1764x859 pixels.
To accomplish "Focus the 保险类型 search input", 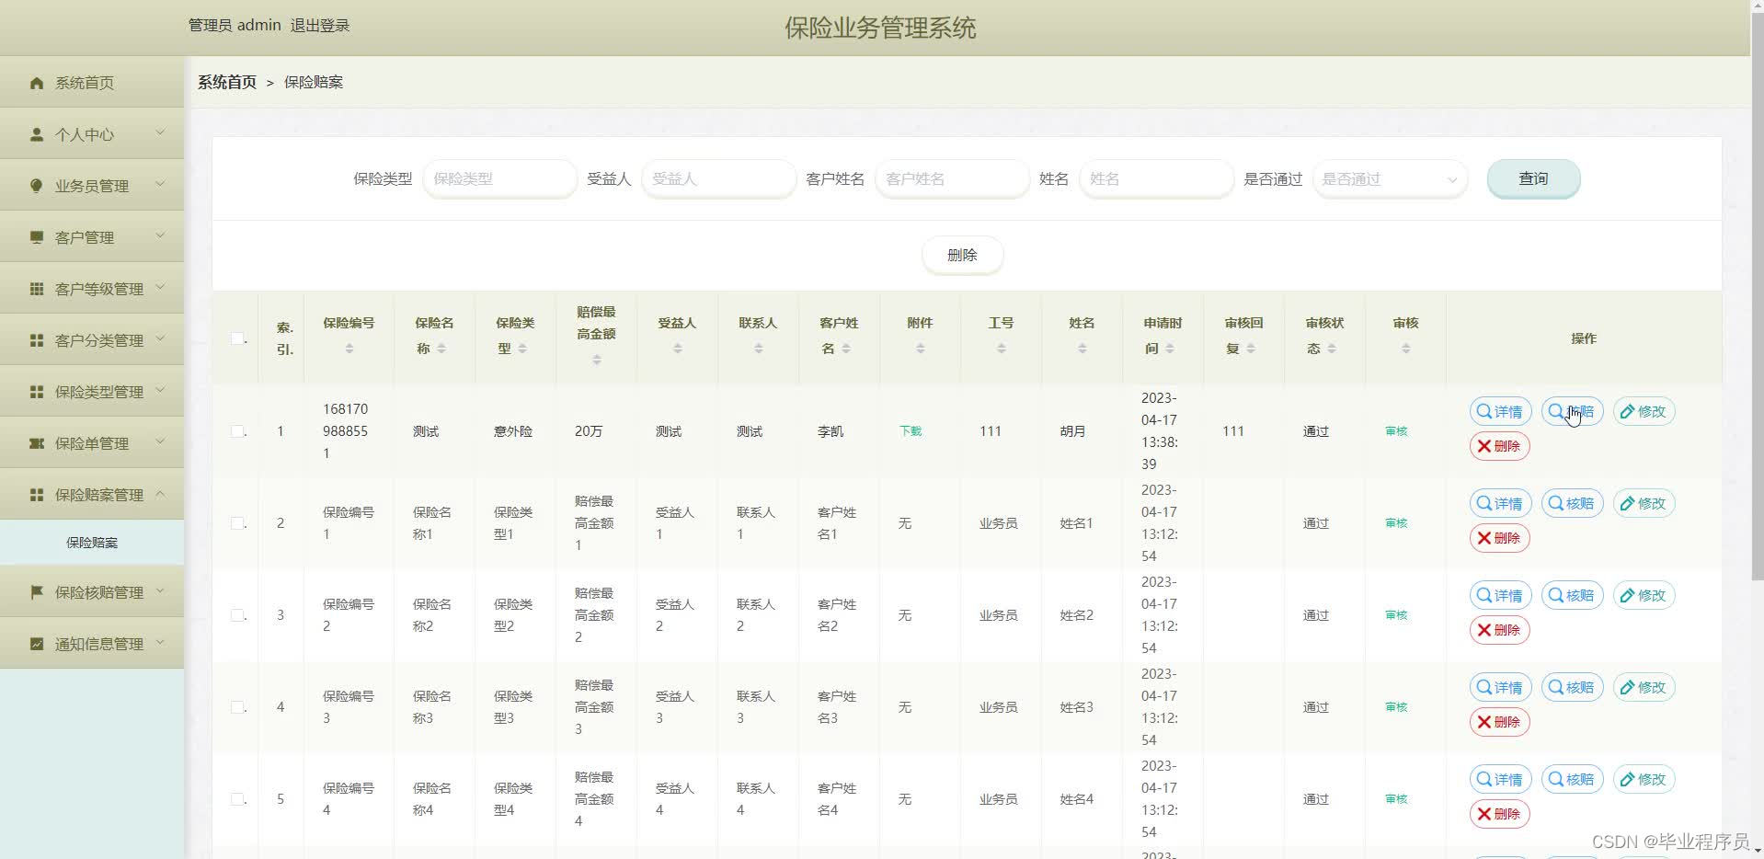I will (499, 179).
